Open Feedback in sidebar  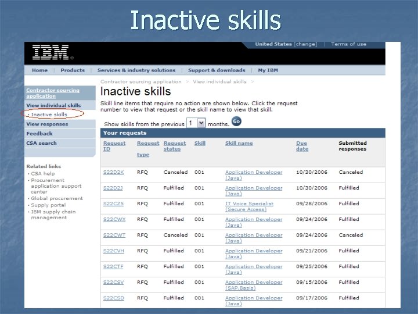39,134
